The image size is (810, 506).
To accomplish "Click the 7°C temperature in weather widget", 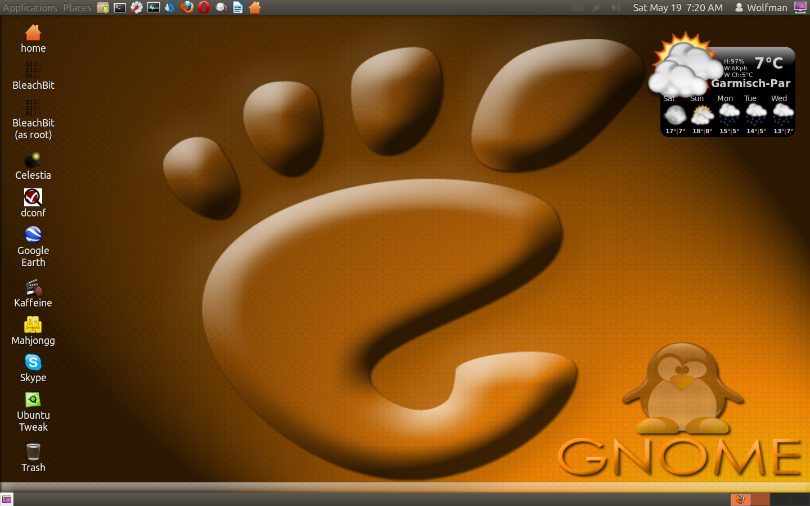I will 768,63.
